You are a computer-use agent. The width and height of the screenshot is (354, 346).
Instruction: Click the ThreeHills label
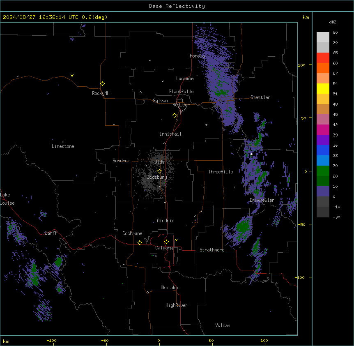coord(221,172)
